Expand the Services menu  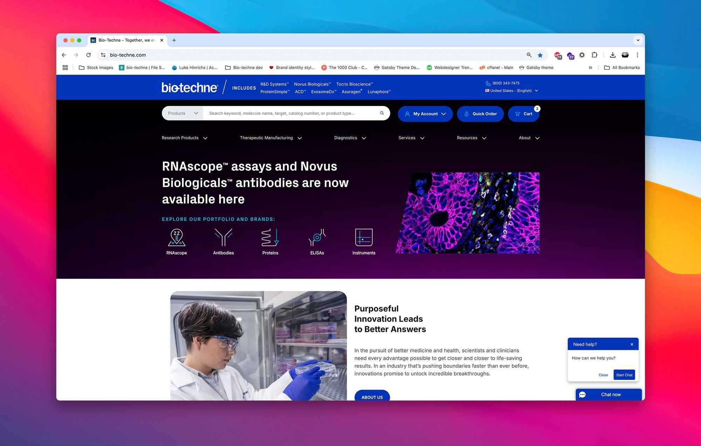tap(411, 138)
